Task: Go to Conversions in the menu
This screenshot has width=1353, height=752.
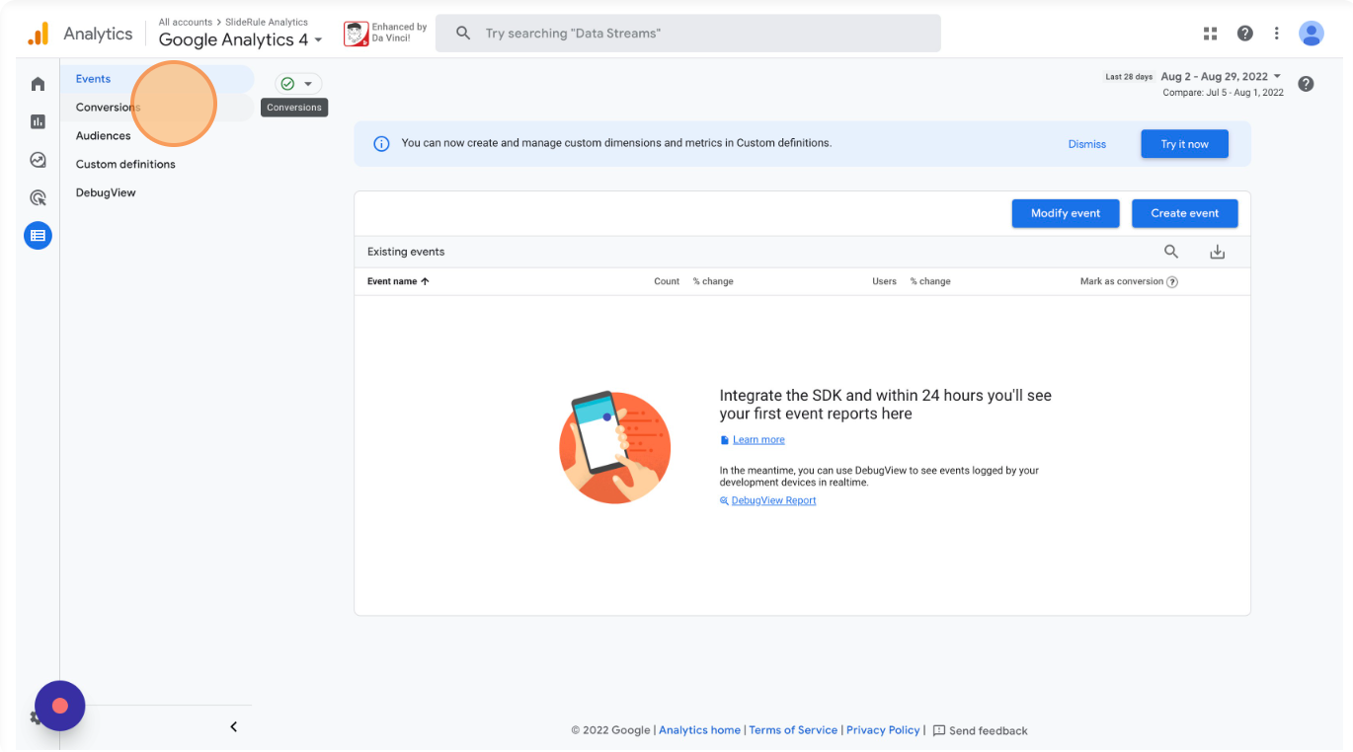Action: click(x=108, y=108)
